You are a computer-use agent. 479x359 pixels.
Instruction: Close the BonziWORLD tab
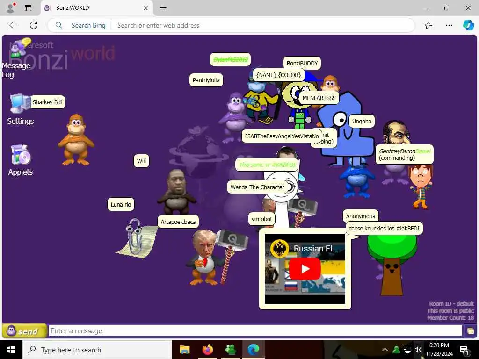coord(146,8)
